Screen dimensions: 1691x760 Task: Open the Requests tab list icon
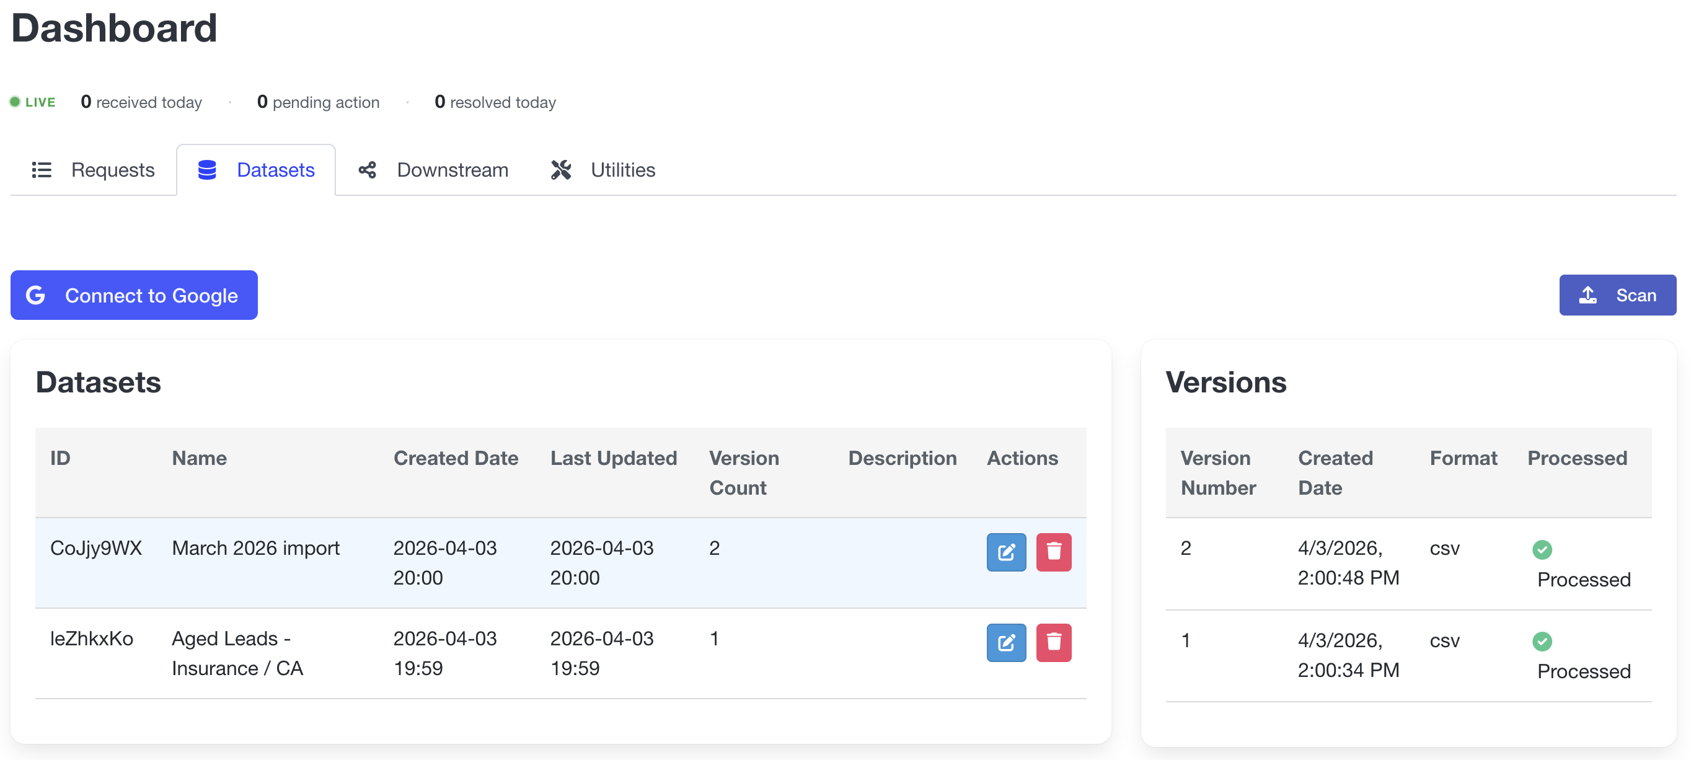(x=41, y=169)
